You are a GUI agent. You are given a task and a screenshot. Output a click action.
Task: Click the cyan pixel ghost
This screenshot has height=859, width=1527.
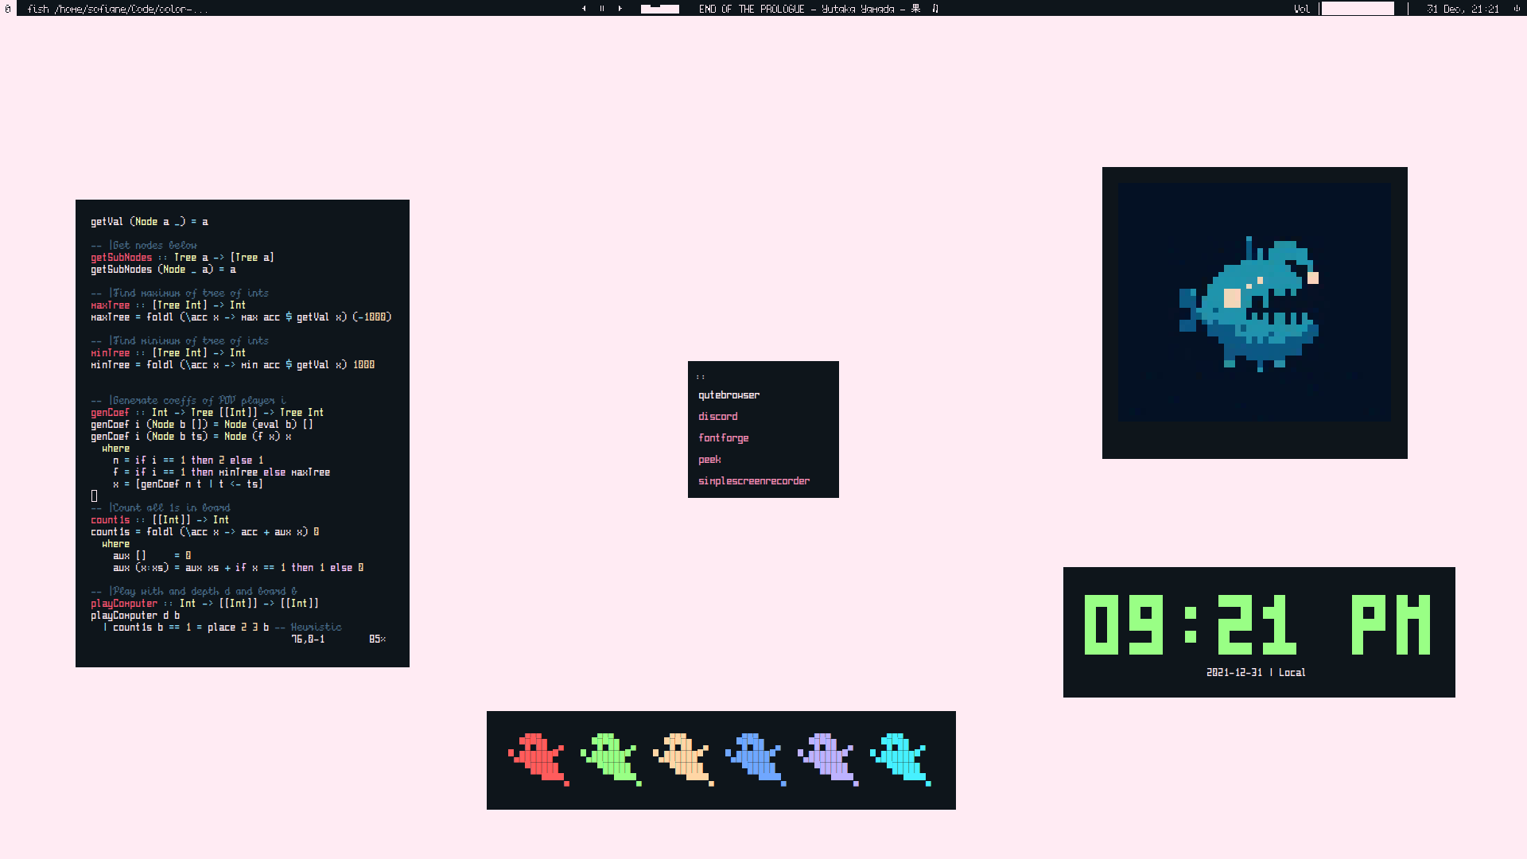click(x=900, y=759)
